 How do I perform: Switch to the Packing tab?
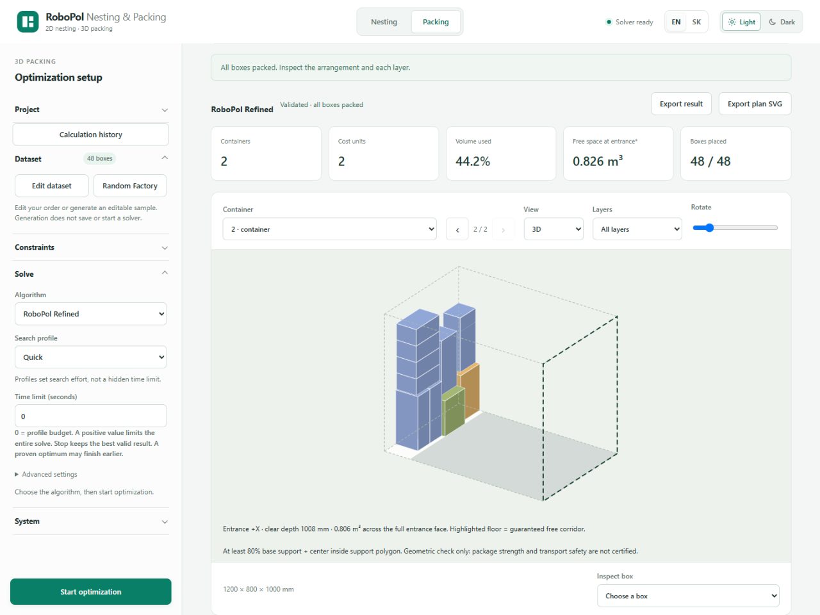[436, 22]
